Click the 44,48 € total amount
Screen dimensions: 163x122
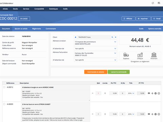pyautogui.click(x=140, y=40)
